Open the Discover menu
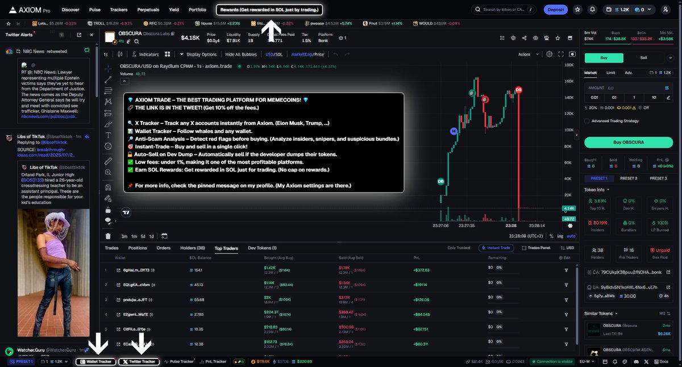Screen dimensions: 682x367 pos(70,10)
